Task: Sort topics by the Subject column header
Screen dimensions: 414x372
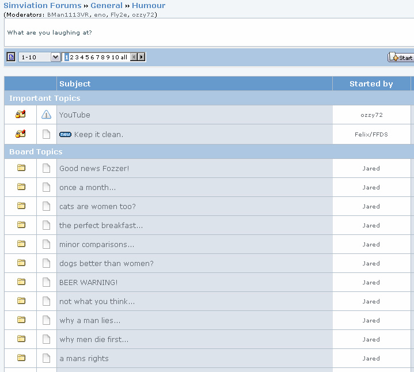Action: [x=75, y=83]
